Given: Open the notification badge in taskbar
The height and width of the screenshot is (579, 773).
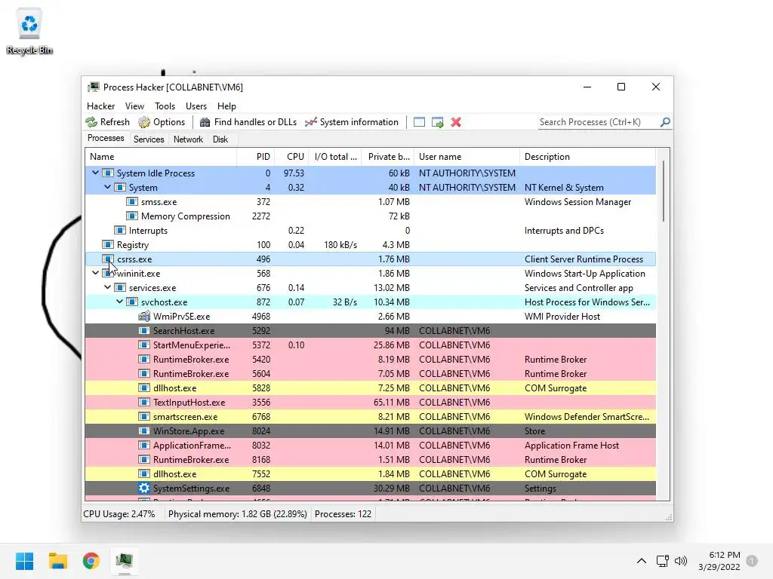Looking at the screenshot, I should tap(752, 561).
